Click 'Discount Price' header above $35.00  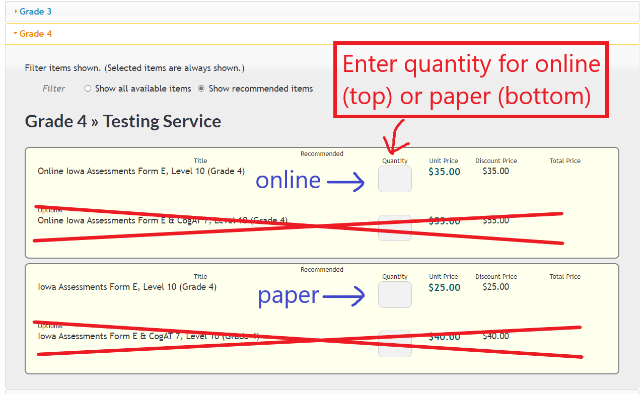[496, 161]
